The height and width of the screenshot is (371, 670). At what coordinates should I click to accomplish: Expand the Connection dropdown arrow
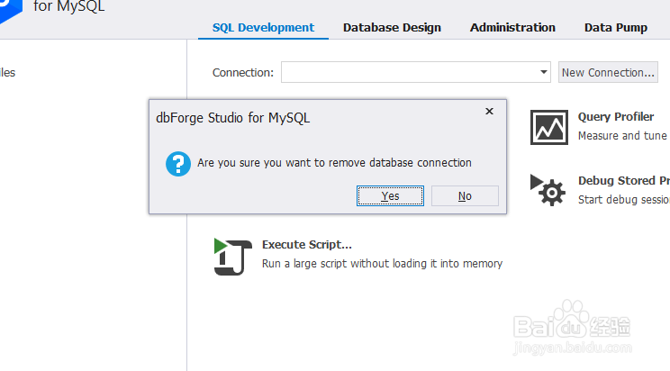click(x=544, y=72)
